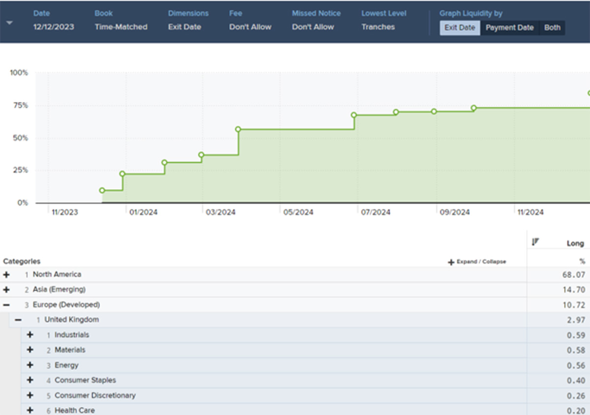Select the Materials row label

[x=70, y=350]
